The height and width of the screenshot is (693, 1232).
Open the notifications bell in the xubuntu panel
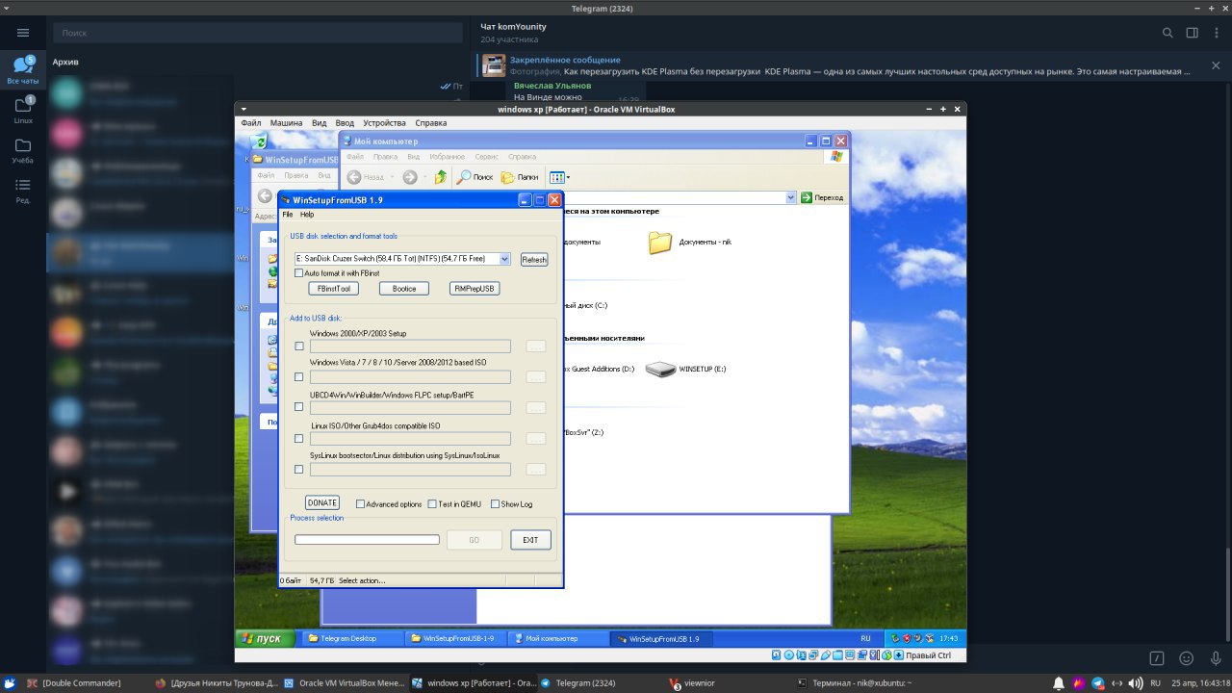pos(1059,683)
